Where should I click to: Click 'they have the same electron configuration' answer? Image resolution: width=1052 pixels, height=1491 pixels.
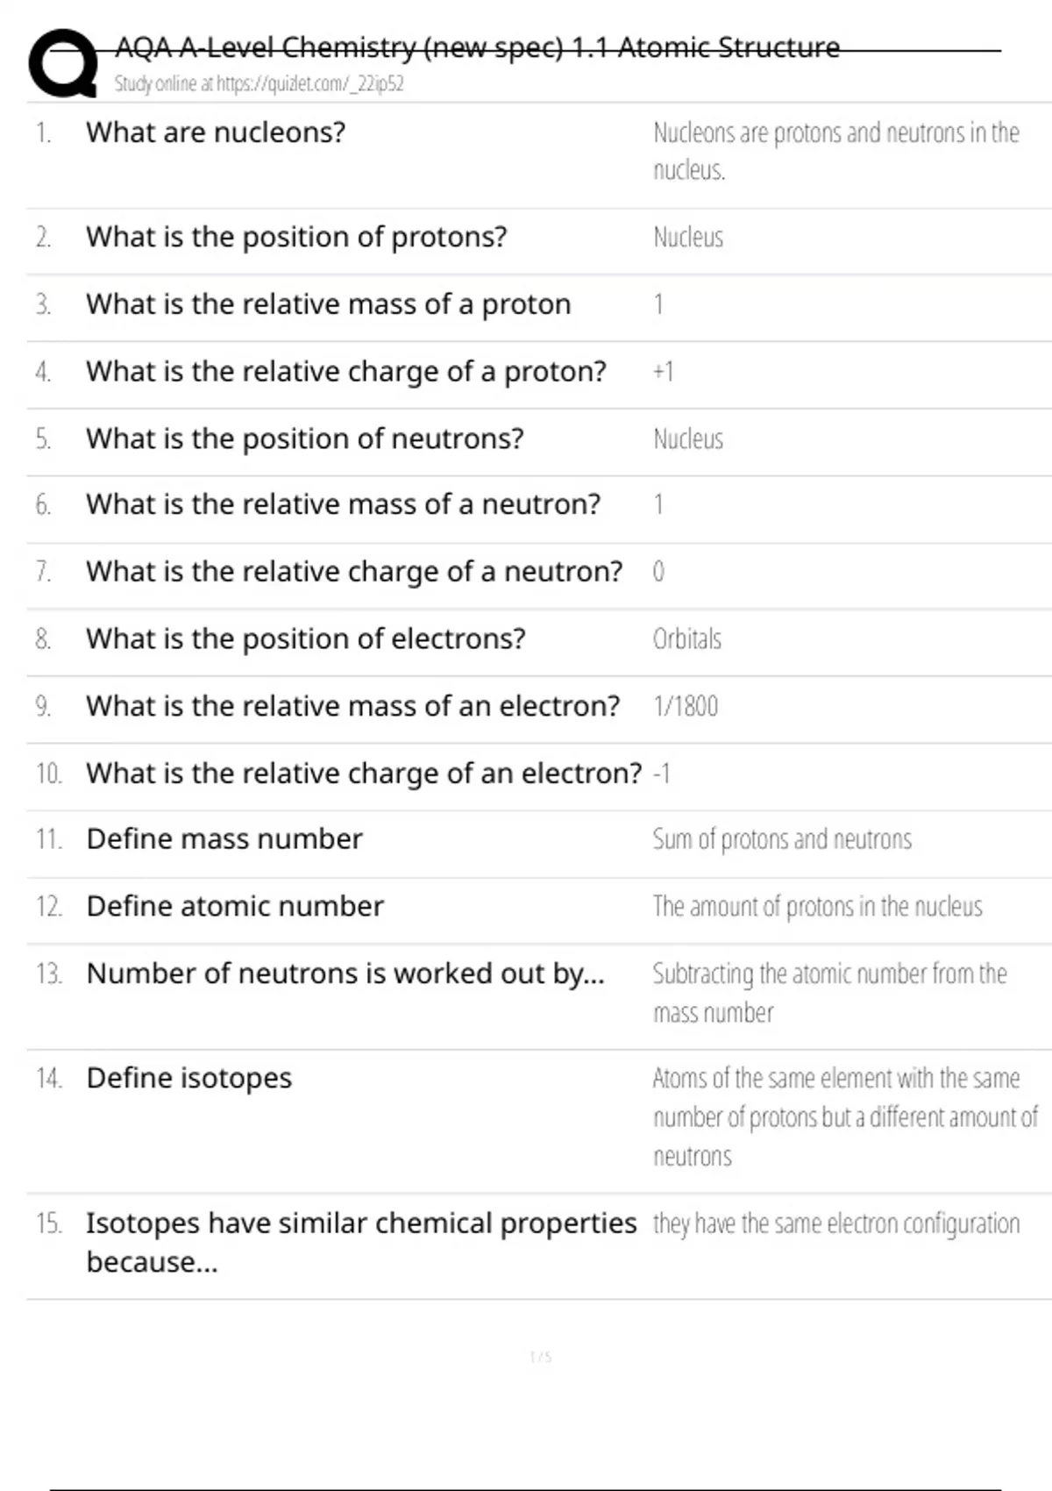(x=836, y=1223)
